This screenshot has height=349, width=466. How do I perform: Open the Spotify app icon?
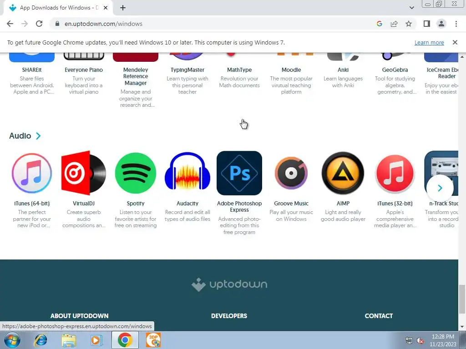[x=136, y=173]
